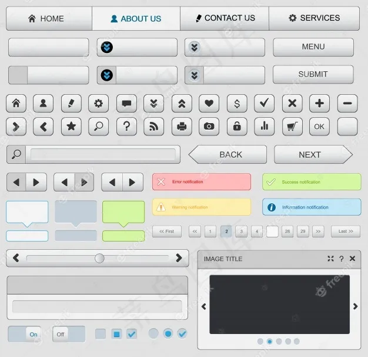The height and width of the screenshot is (357, 368).
Task: Click the bar chart icon button
Action: click(x=264, y=126)
